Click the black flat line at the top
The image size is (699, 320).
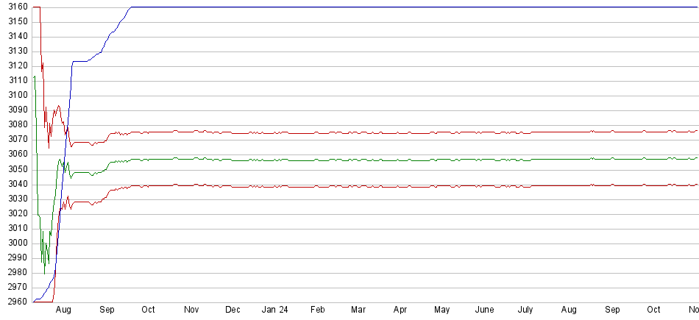tap(368, 7)
